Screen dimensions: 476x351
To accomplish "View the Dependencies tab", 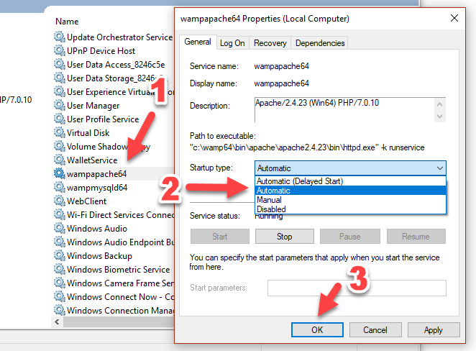I will pos(320,43).
